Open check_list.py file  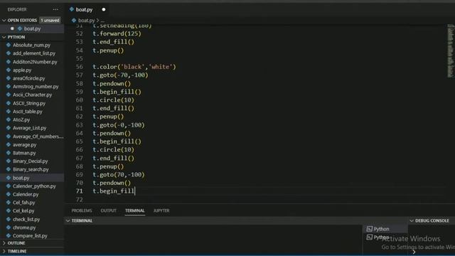tap(26, 219)
